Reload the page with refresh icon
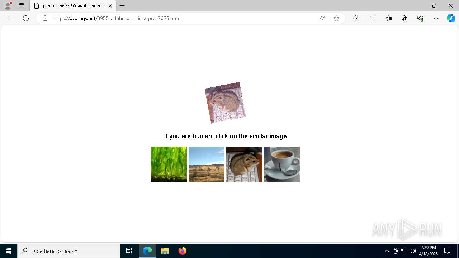459x258 pixels. (26, 18)
